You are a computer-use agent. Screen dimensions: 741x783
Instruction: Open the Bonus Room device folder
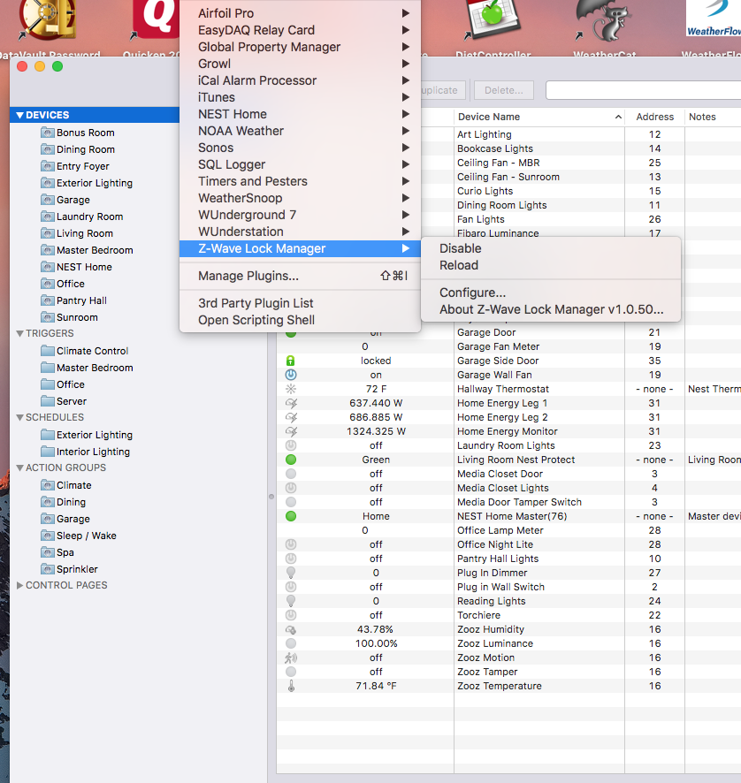85,133
